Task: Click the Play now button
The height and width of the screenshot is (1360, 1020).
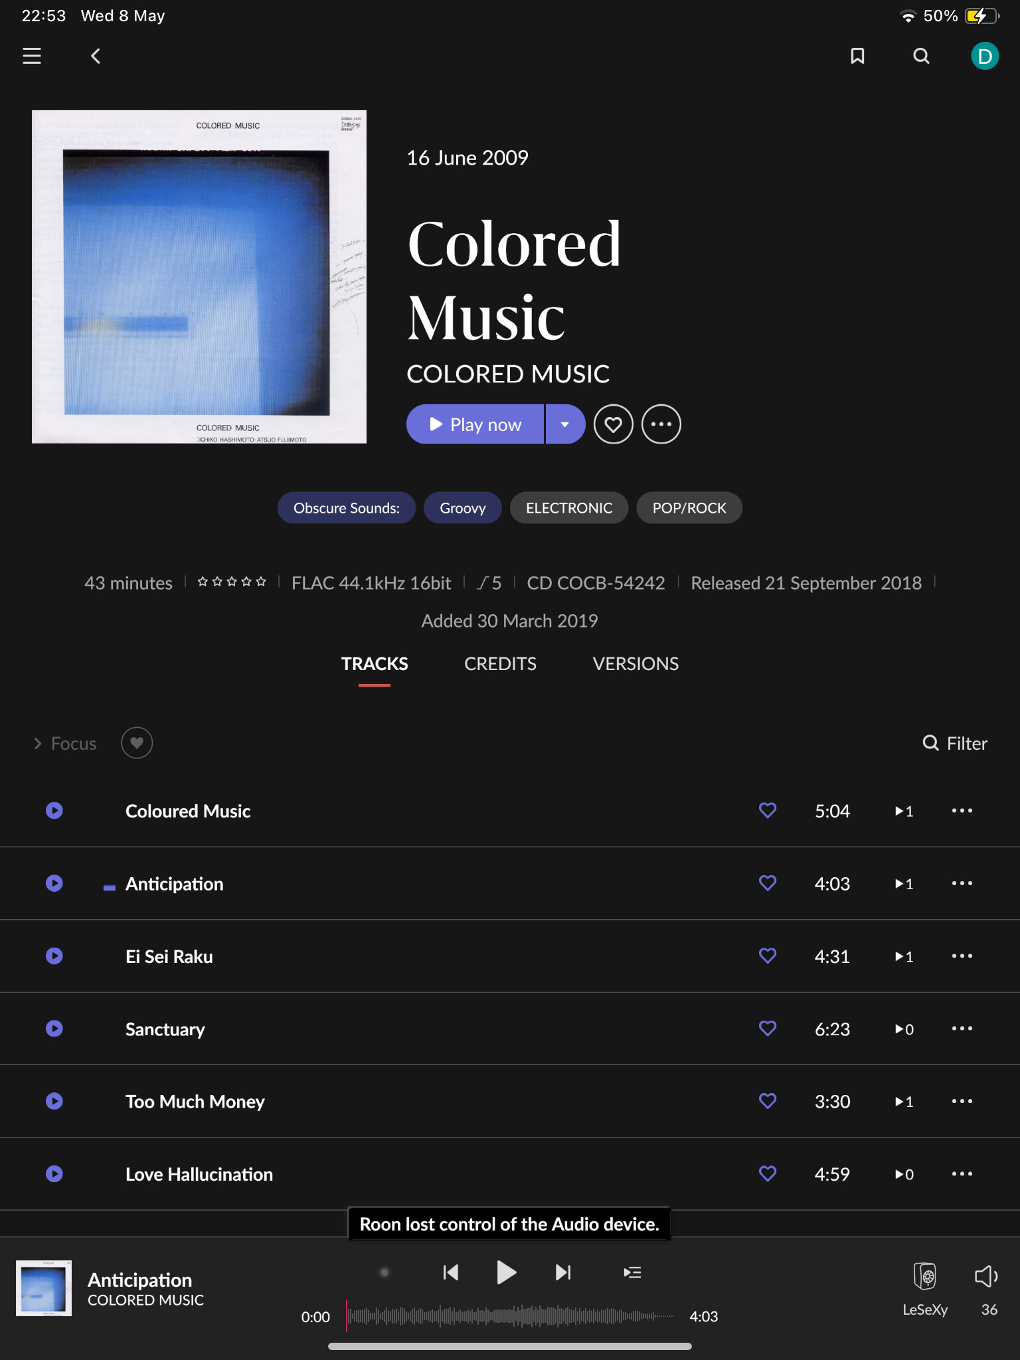Action: 475,424
